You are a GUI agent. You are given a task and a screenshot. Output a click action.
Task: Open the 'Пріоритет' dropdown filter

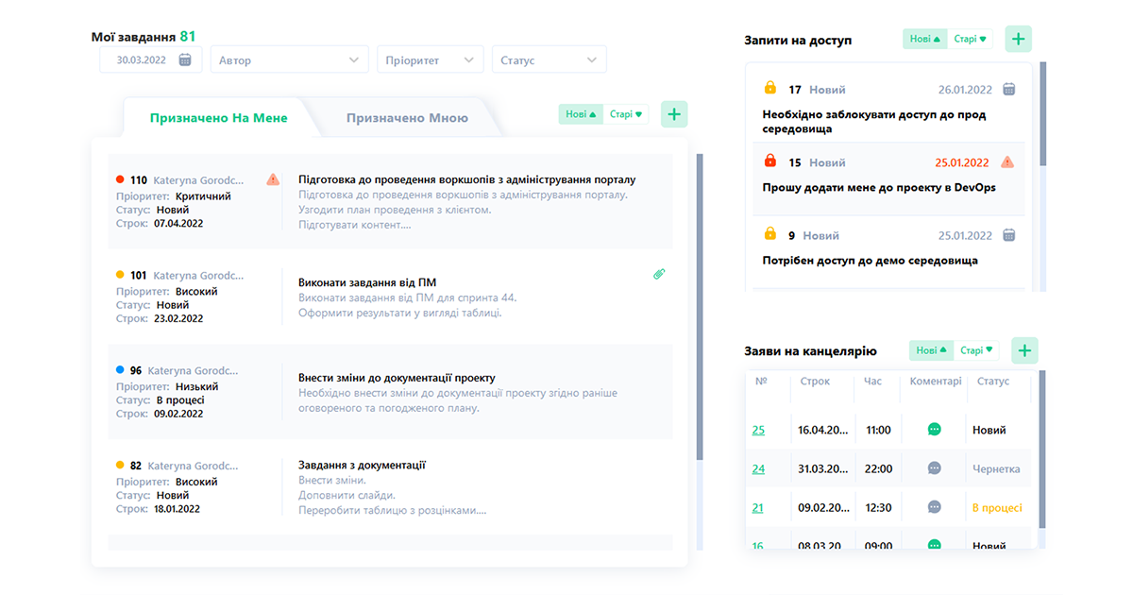tap(430, 59)
